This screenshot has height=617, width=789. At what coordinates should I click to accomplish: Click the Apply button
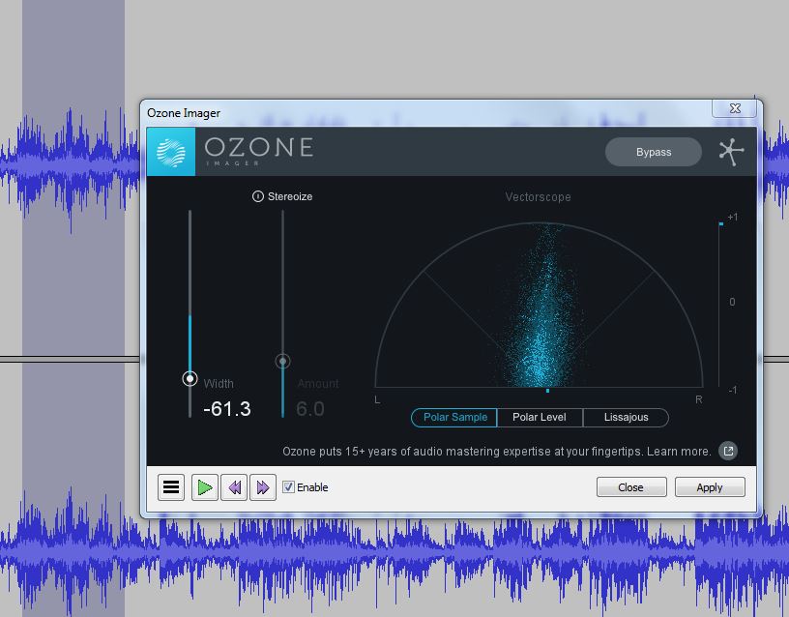pyautogui.click(x=710, y=487)
